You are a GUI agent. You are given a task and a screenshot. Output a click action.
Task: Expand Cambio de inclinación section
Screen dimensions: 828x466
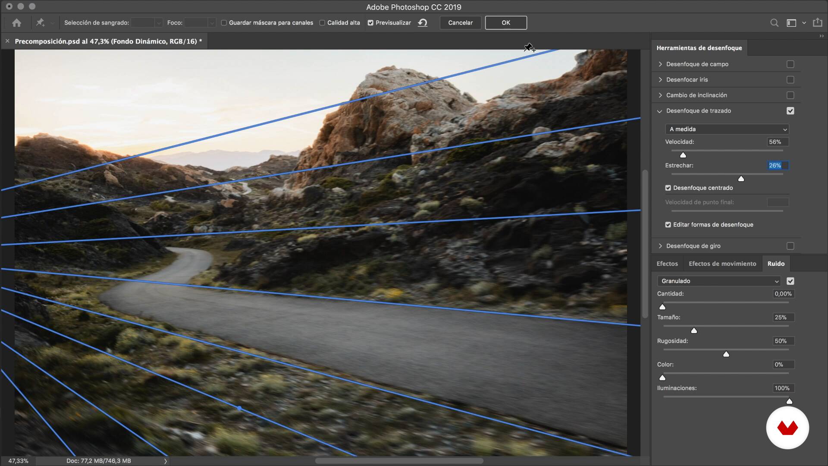coord(660,95)
